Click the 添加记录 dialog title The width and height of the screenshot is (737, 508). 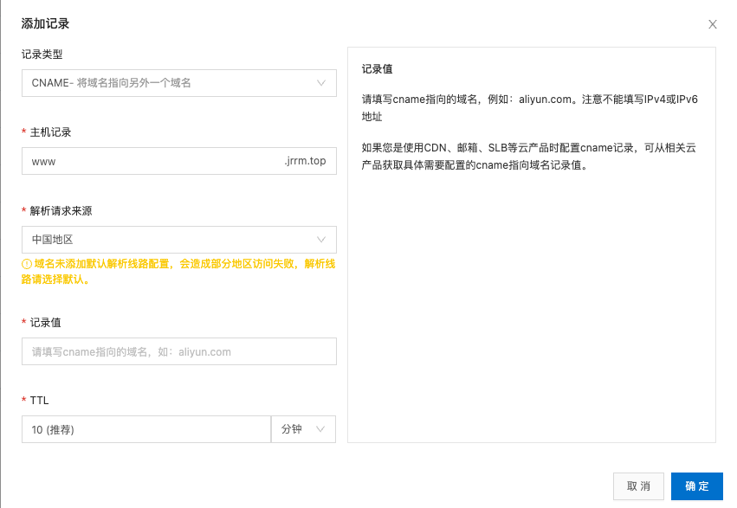[x=45, y=23]
